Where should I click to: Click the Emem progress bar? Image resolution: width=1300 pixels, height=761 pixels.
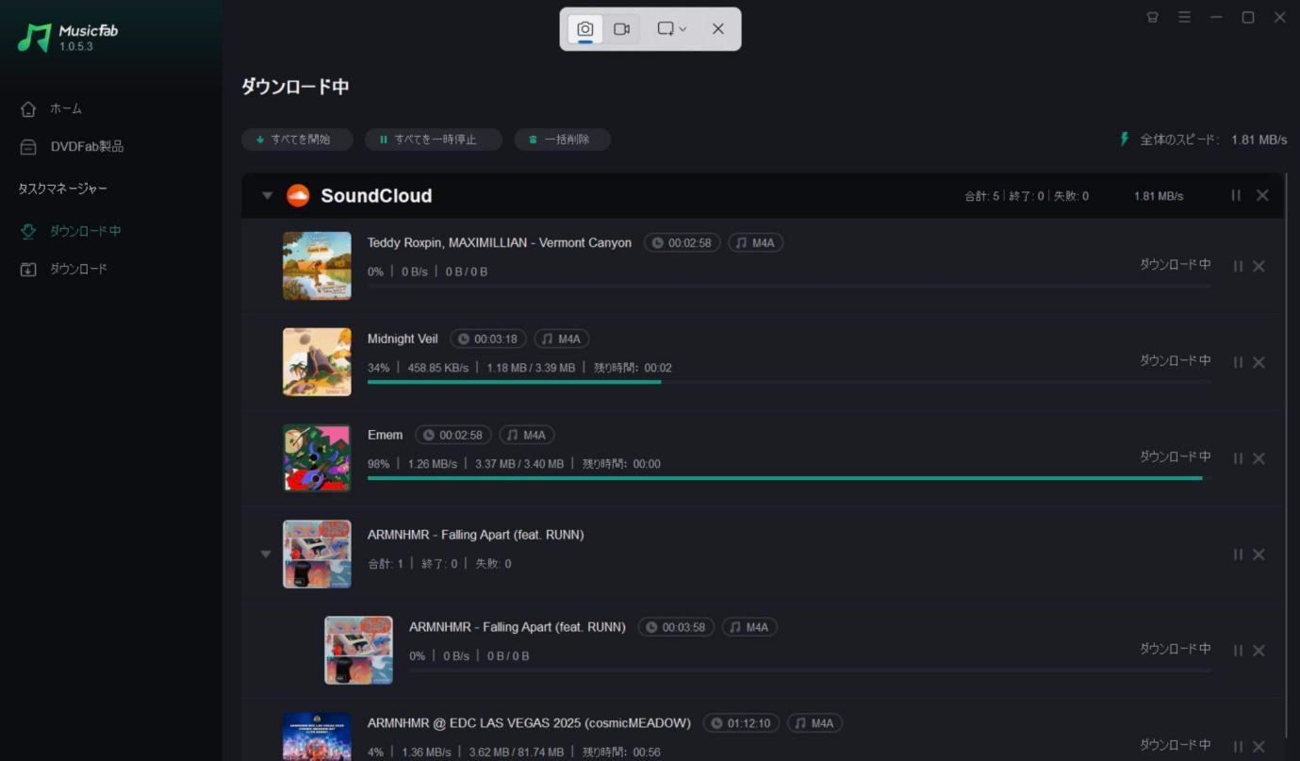789,478
